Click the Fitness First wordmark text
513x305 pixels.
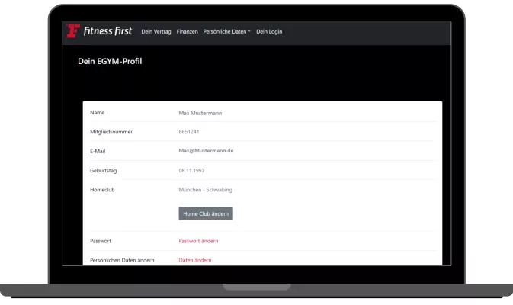[x=107, y=31]
